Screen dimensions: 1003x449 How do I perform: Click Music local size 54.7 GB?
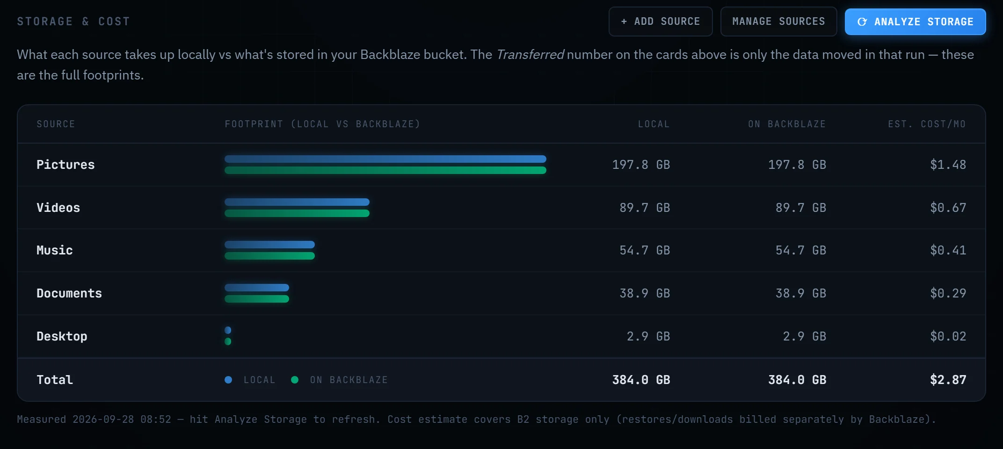[x=645, y=250]
